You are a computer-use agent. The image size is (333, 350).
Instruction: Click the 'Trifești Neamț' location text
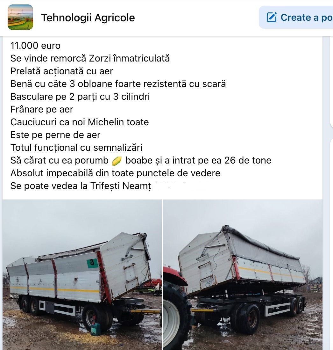tap(121, 186)
